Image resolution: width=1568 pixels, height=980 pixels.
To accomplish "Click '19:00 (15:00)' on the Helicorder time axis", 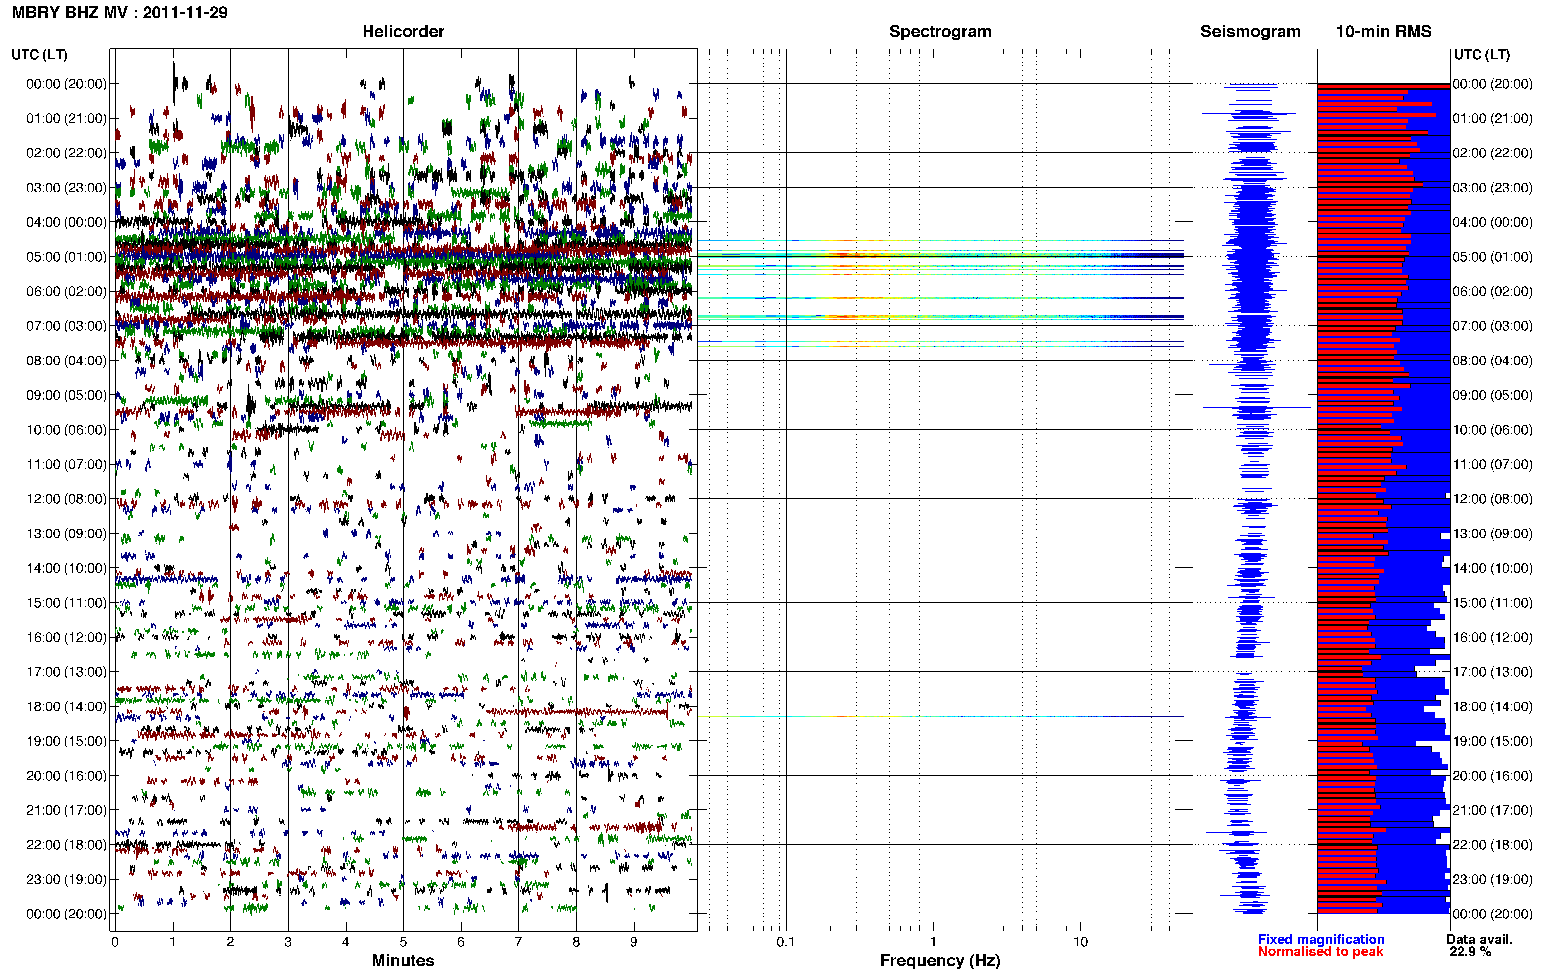I will [66, 741].
